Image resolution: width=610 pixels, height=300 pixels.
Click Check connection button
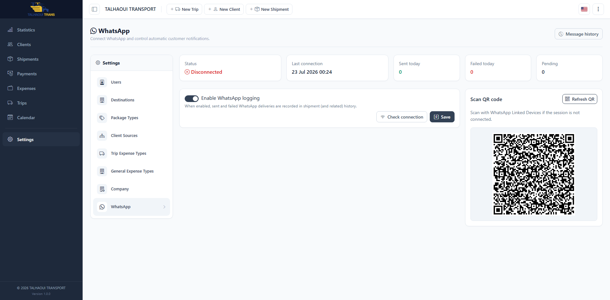(402, 117)
